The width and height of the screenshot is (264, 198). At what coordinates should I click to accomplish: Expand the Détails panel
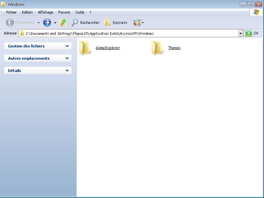pyautogui.click(x=67, y=71)
